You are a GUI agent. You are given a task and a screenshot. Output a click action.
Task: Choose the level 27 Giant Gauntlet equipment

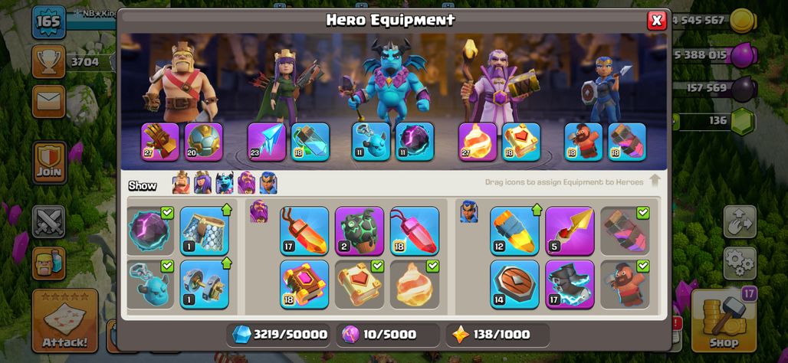pyautogui.click(x=160, y=142)
